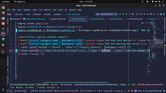Viewport: 166px width, 93px height.
Task: Go to previous highlighted error arrow
Action: coord(146,23)
